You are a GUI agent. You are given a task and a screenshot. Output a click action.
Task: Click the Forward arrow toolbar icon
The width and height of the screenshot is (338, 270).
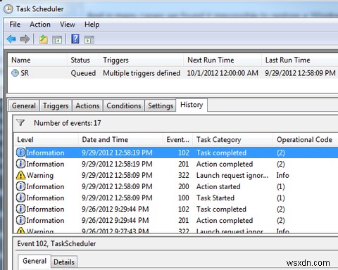[25, 39]
